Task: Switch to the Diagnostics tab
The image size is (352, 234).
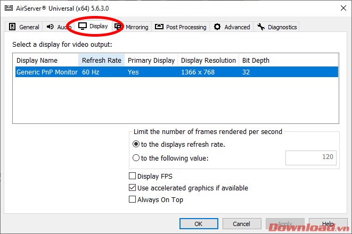Action: (x=276, y=27)
